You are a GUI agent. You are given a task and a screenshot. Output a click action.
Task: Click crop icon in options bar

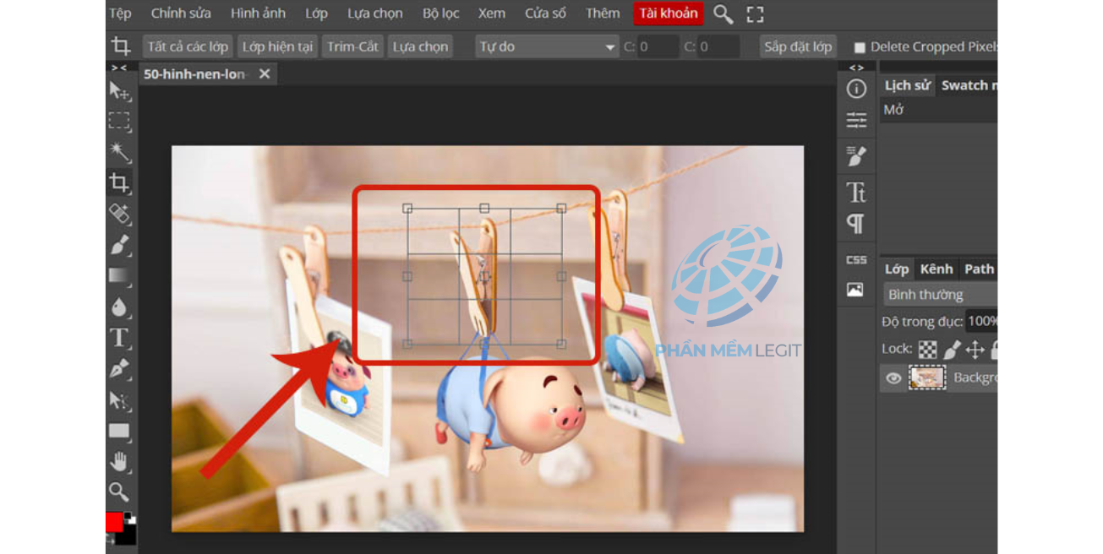121,46
